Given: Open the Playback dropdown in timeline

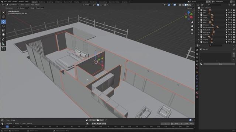Looking at the screenshot, I should tap(10, 124).
